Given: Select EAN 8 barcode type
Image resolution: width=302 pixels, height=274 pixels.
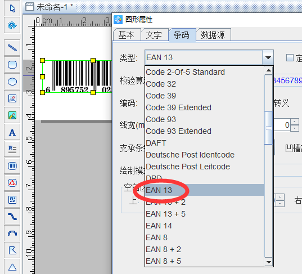Looking at the screenshot, I should click(156, 237).
